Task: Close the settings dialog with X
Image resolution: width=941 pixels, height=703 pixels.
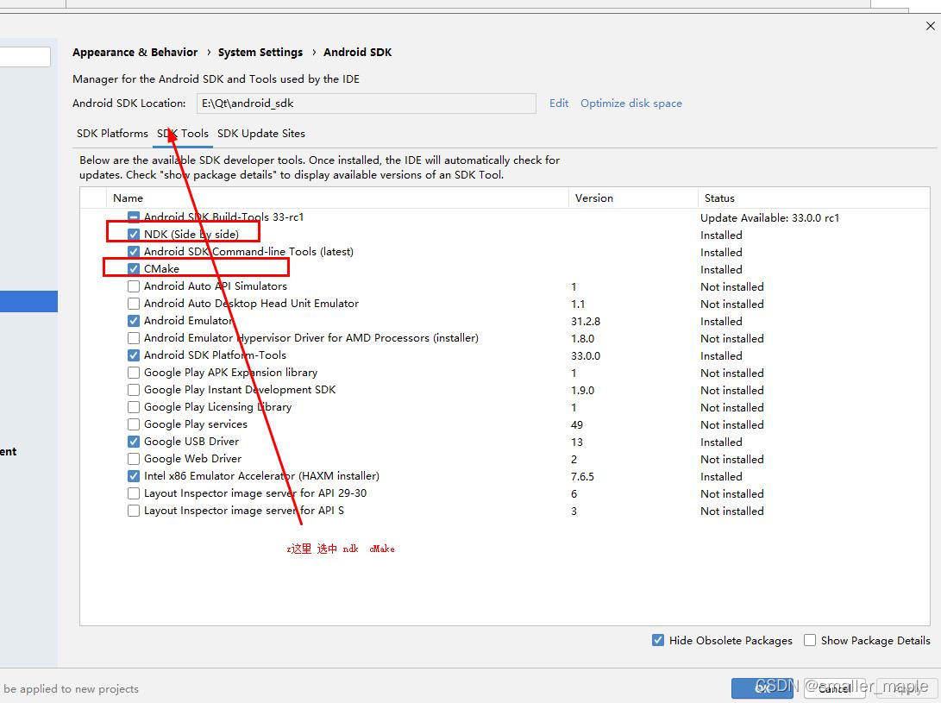Action: (930, 26)
